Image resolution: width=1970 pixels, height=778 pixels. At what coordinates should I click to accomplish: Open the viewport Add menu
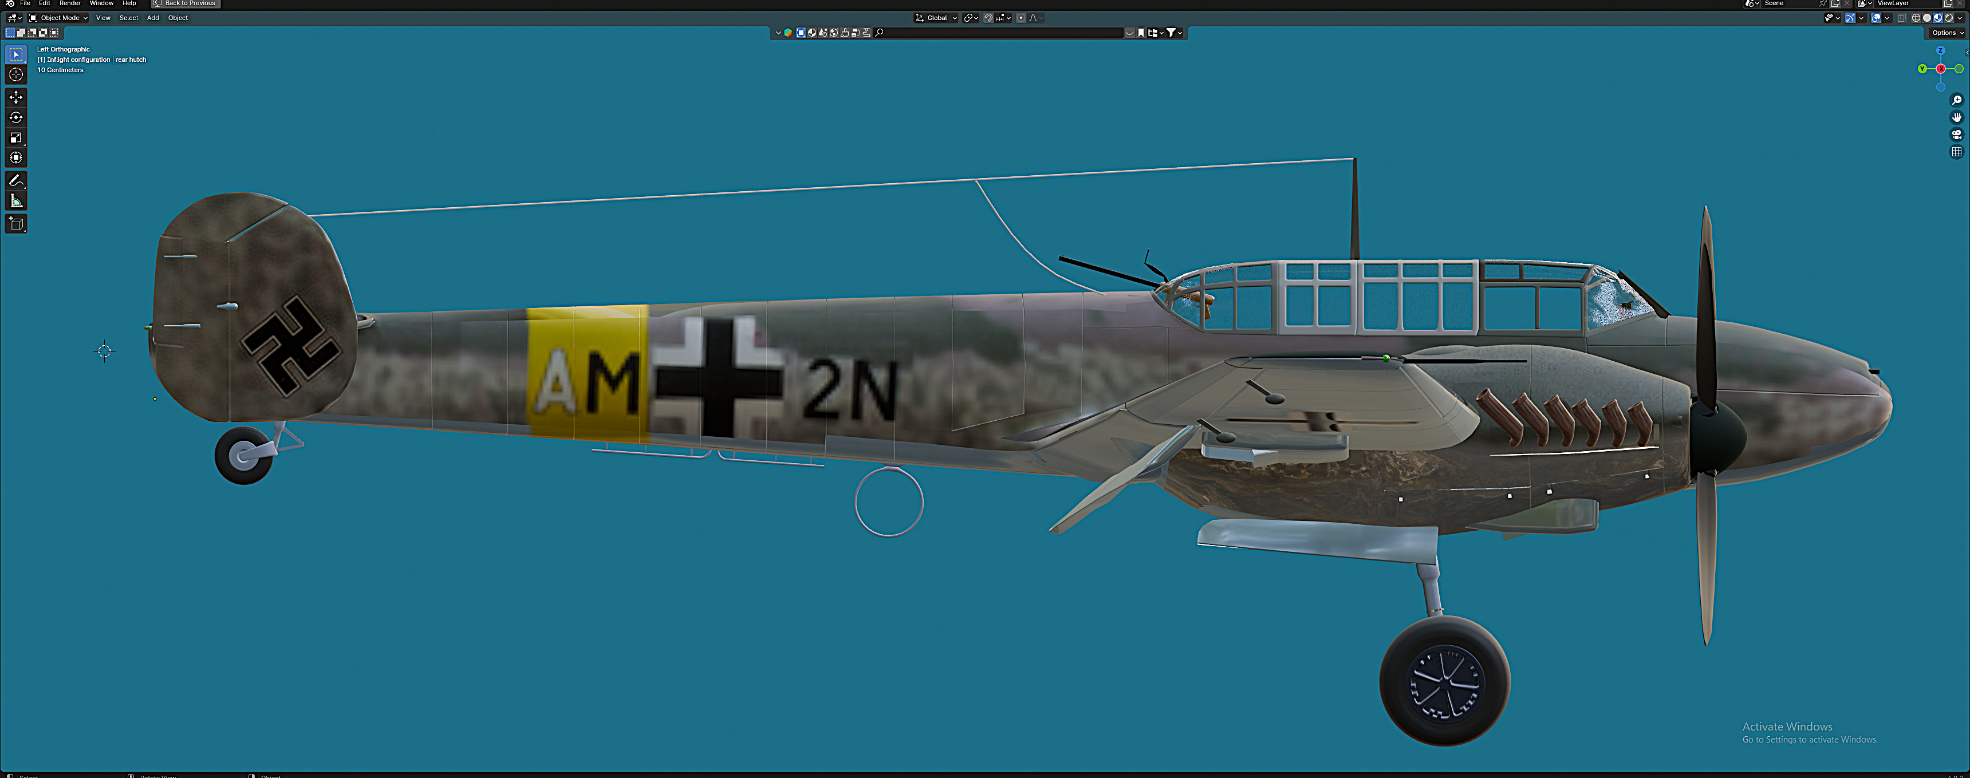point(153,18)
